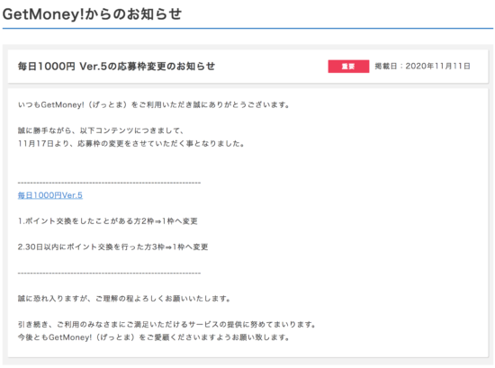Click the greeting line starting いつもGetMoney!

point(154,104)
